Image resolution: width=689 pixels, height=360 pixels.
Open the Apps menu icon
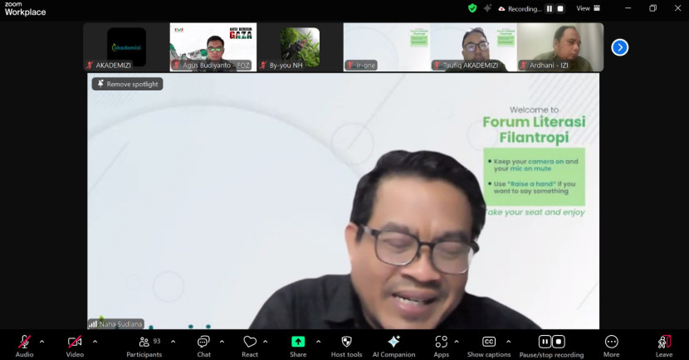[441, 342]
